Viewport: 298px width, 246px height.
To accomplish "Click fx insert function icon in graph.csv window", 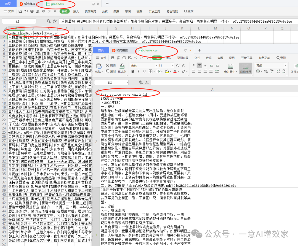I will (55, 21).
